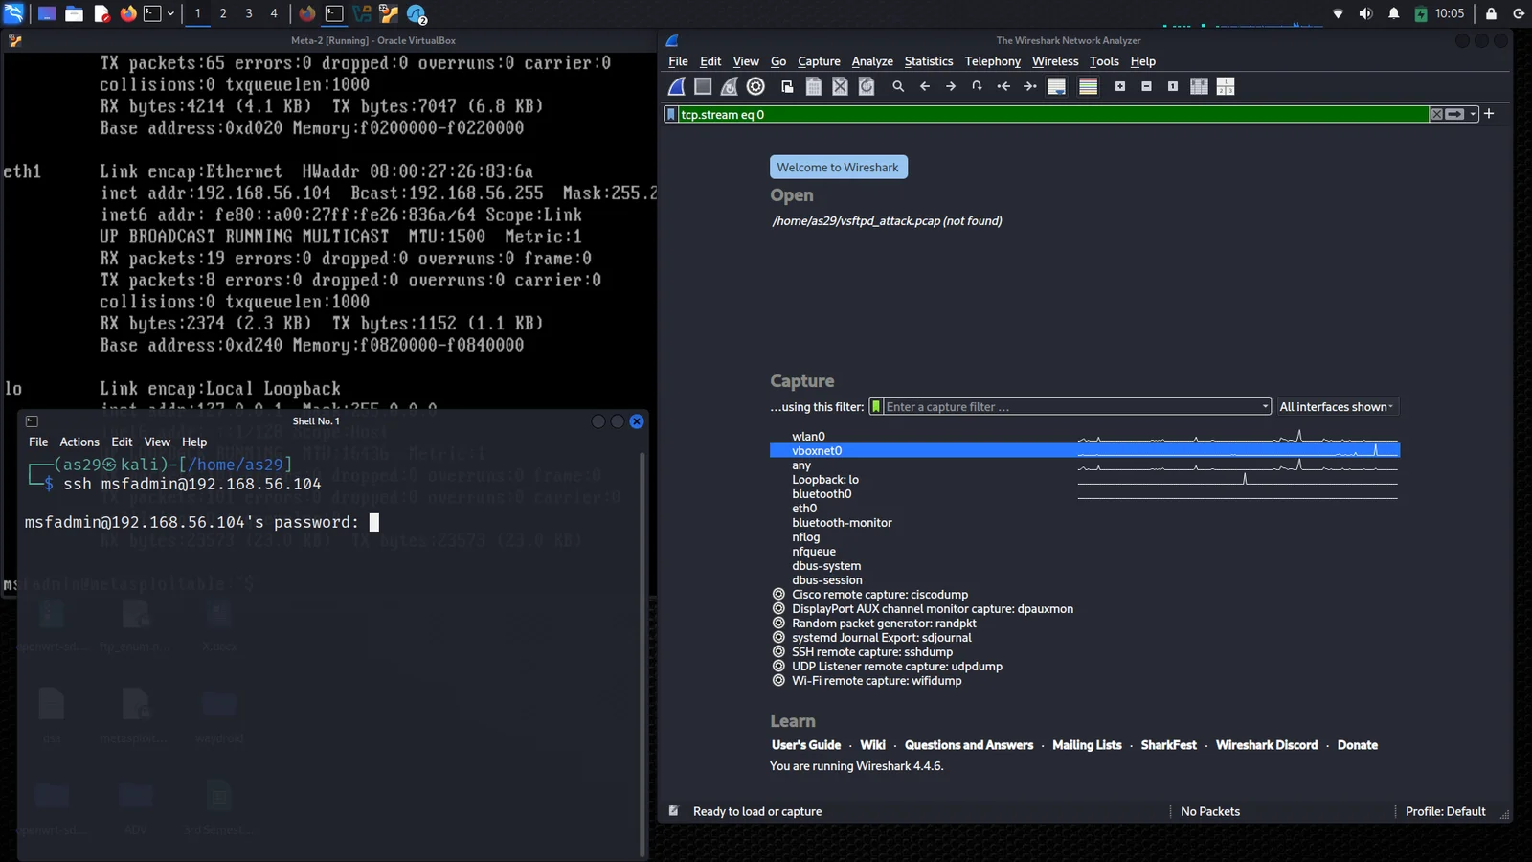Go to previous packet arrow

[925, 86]
